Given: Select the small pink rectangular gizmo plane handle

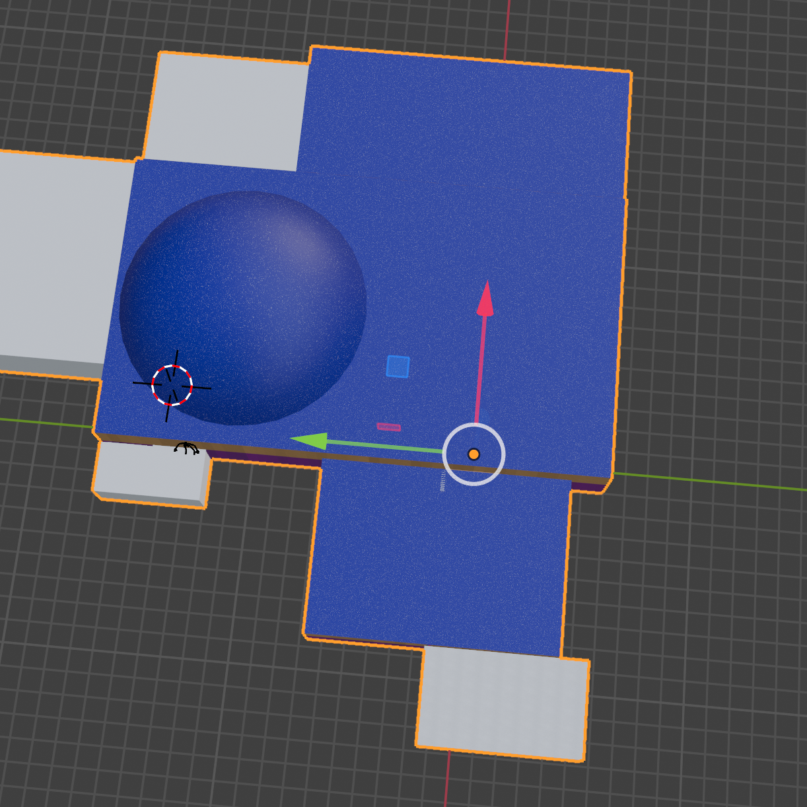Looking at the screenshot, I should click(x=389, y=427).
